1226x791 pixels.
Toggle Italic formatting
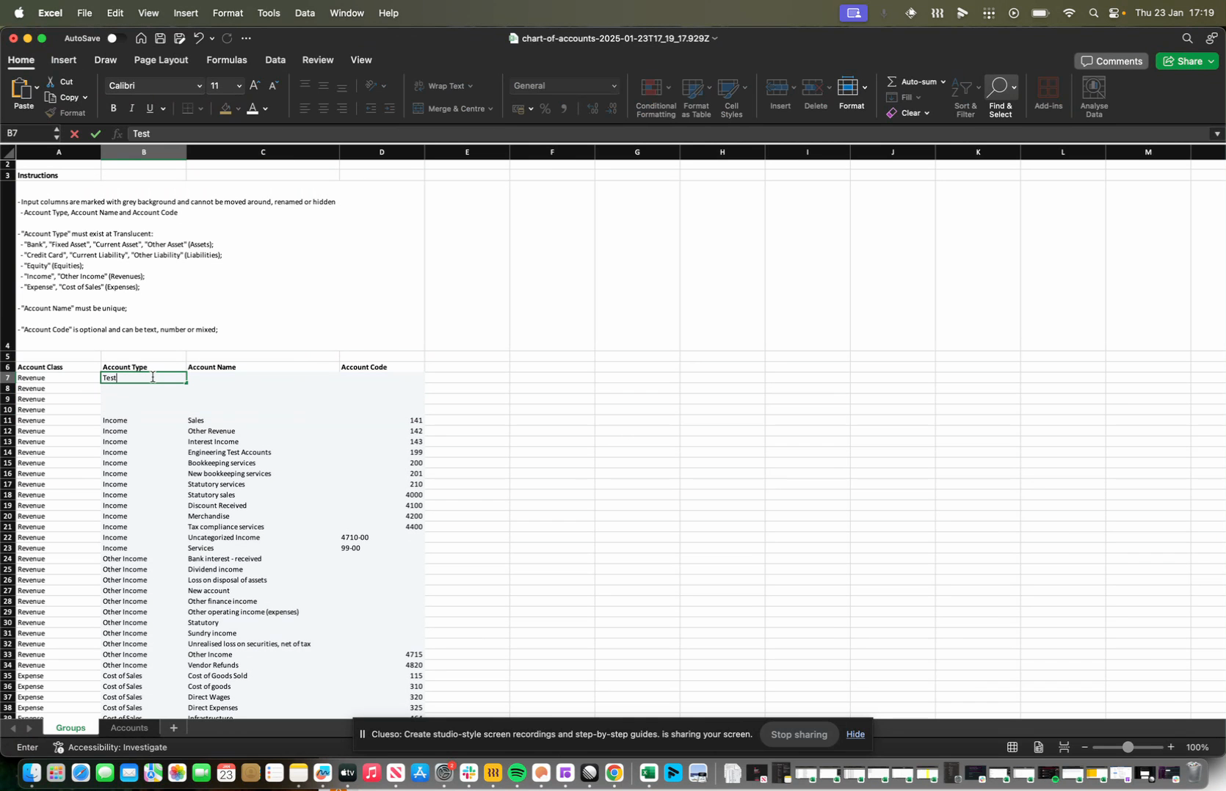131,109
